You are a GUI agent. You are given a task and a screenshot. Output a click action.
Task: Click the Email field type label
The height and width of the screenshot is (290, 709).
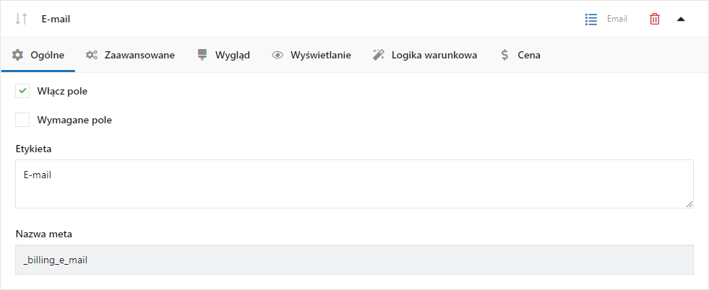616,19
